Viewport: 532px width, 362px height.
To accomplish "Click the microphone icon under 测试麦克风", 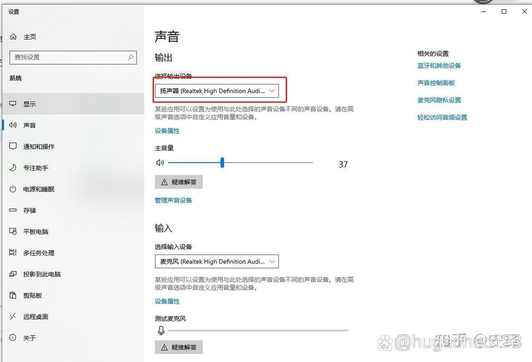I will tap(161, 330).
